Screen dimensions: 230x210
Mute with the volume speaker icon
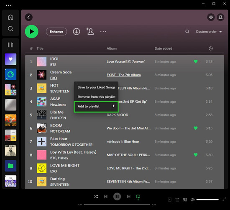point(193,200)
